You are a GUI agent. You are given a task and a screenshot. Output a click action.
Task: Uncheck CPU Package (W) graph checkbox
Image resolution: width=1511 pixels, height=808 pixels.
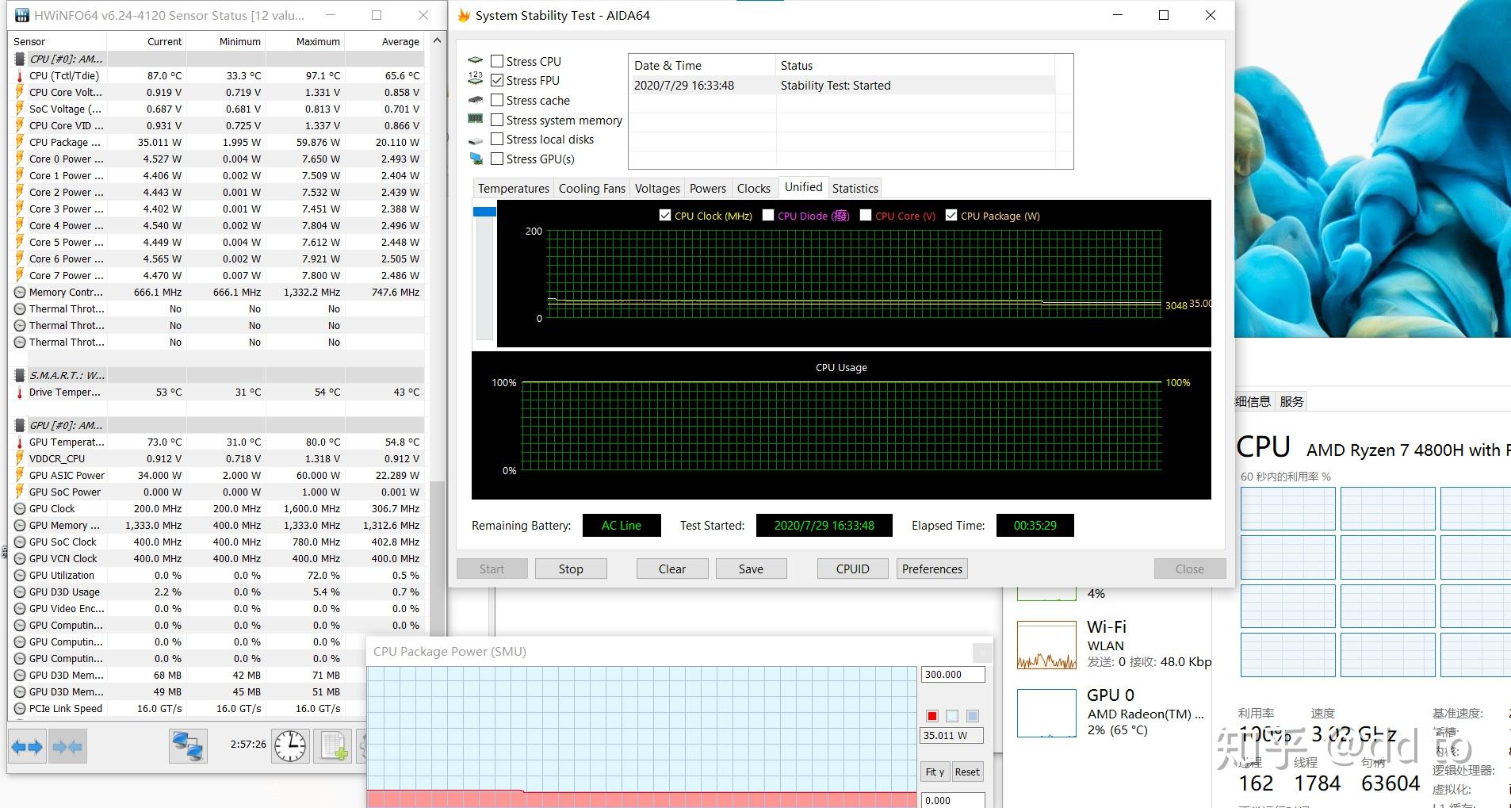[951, 215]
